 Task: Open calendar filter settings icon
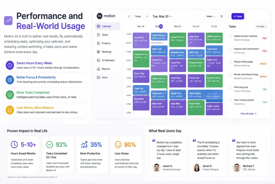pyautogui.click(x=222, y=16)
